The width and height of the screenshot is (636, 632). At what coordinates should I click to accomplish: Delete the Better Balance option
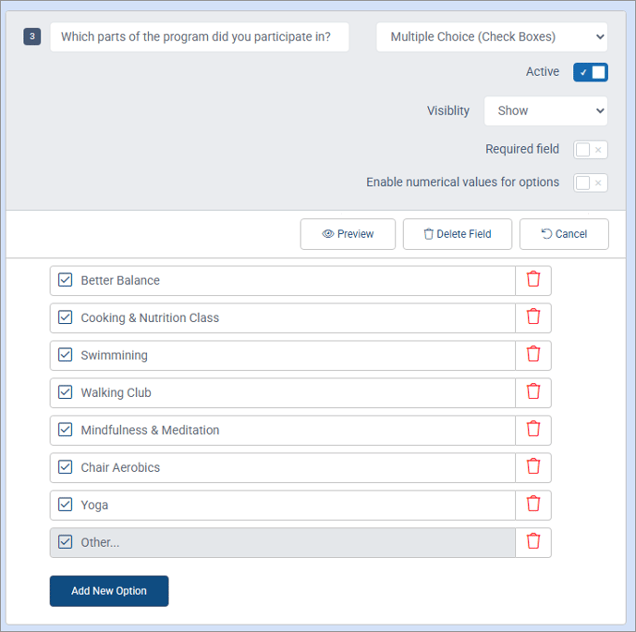point(533,279)
